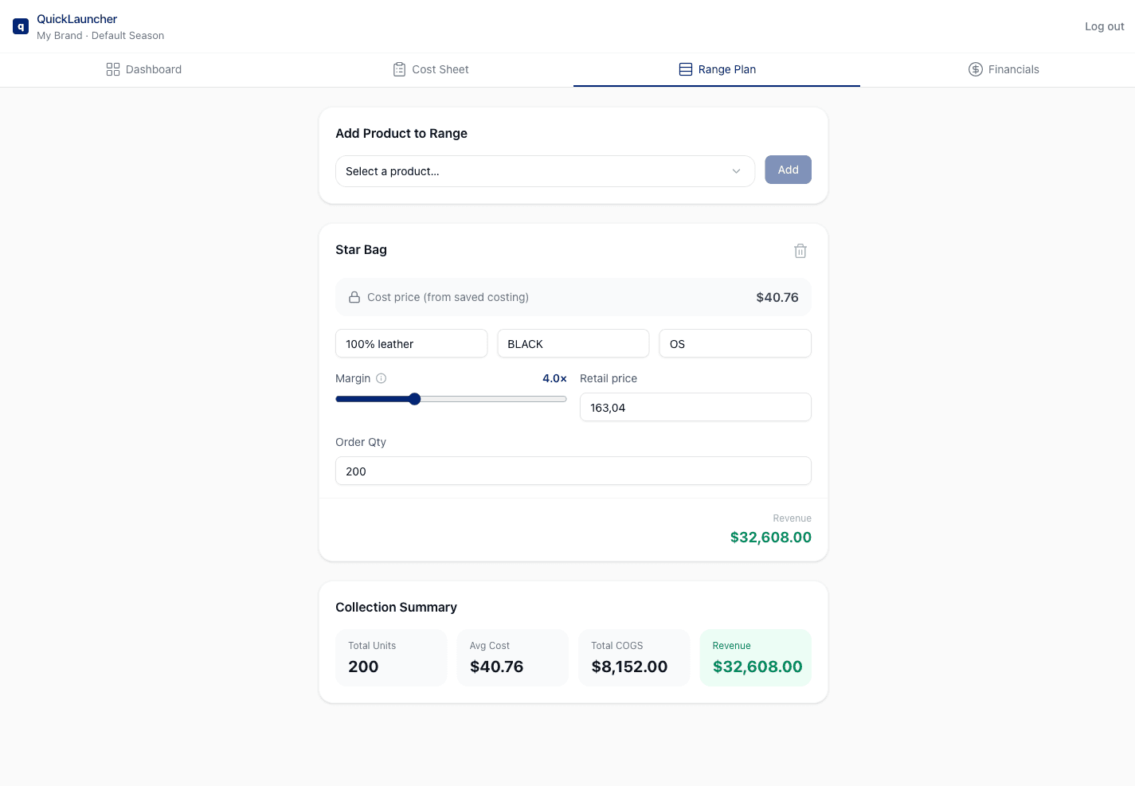Click Log out link
The height and width of the screenshot is (786, 1135).
tap(1104, 26)
